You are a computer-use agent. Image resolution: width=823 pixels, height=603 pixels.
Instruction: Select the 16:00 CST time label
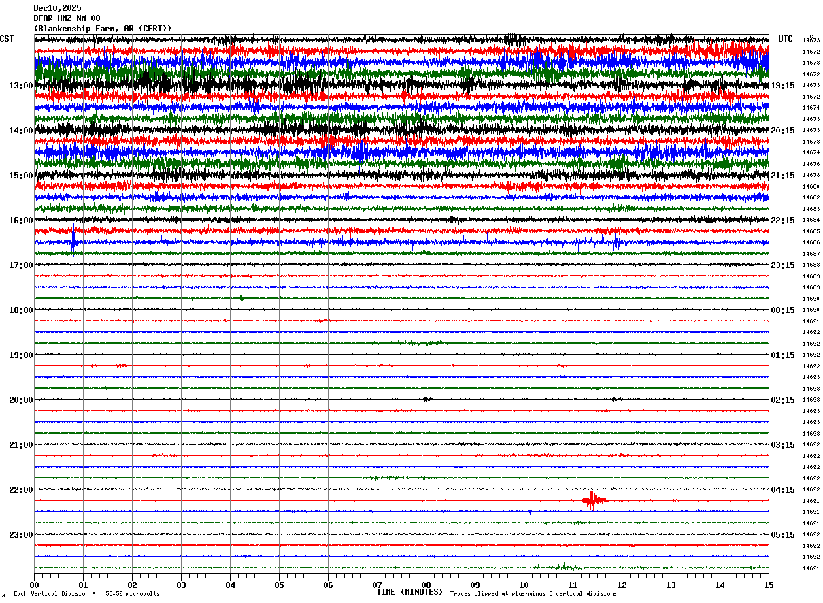coord(21,221)
